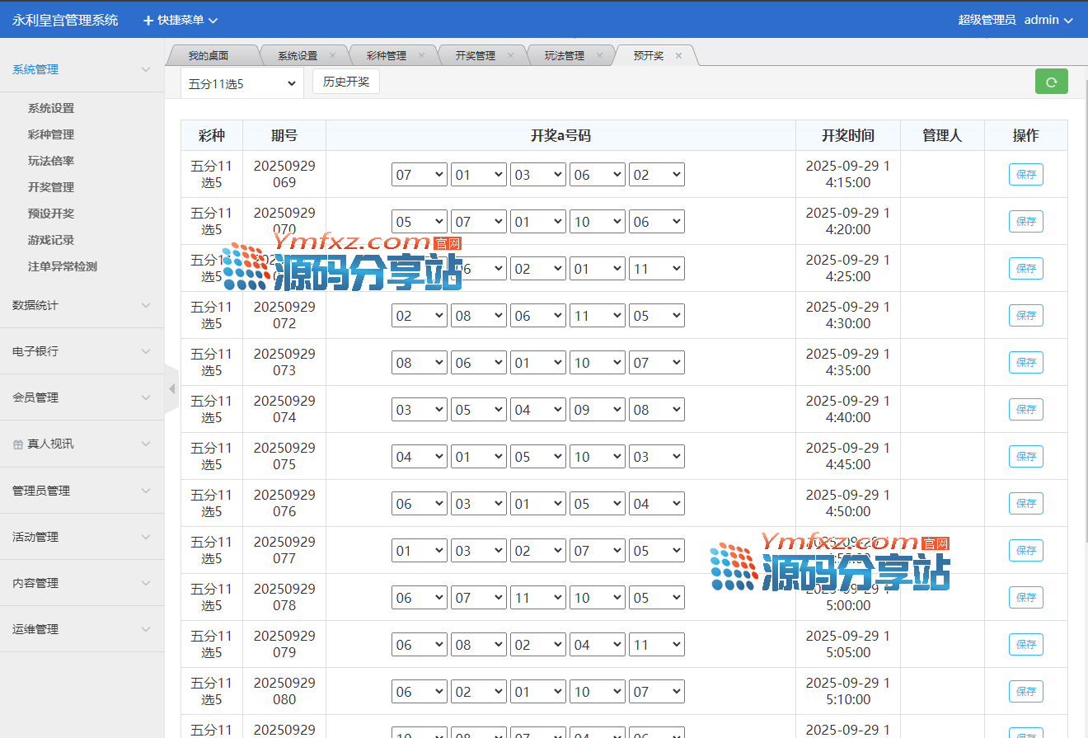Click the 历史开奖 button

(x=345, y=82)
